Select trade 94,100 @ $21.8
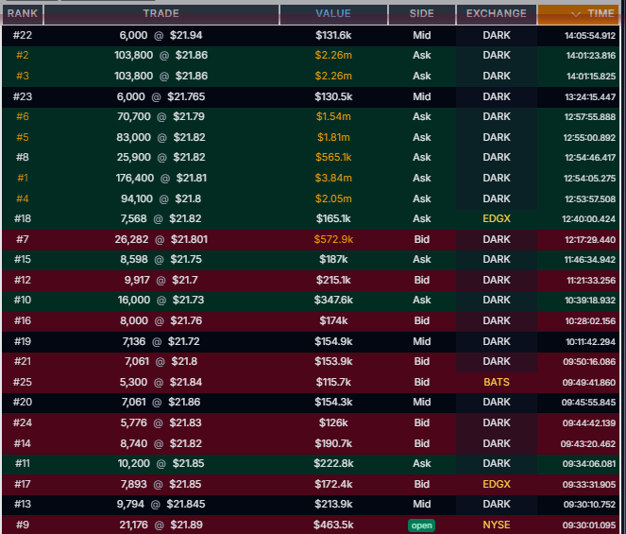 click(161, 198)
